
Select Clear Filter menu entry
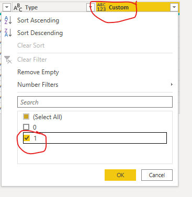(32, 60)
